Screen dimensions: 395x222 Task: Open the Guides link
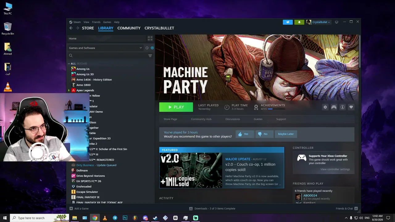pos(258,119)
